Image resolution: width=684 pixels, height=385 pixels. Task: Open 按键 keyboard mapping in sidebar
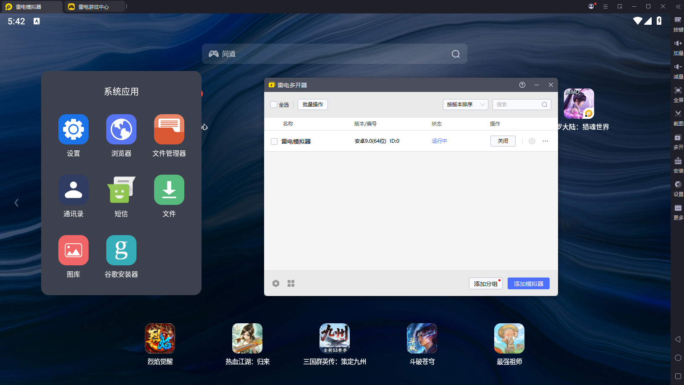678,24
